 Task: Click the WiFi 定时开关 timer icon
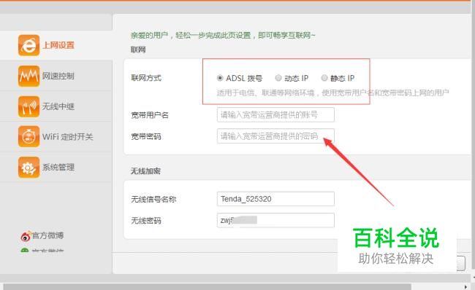coord(28,137)
